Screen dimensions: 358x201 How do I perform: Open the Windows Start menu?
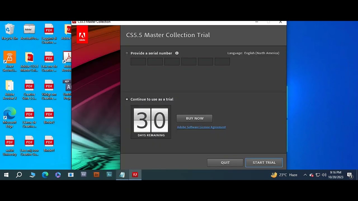click(x=6, y=175)
